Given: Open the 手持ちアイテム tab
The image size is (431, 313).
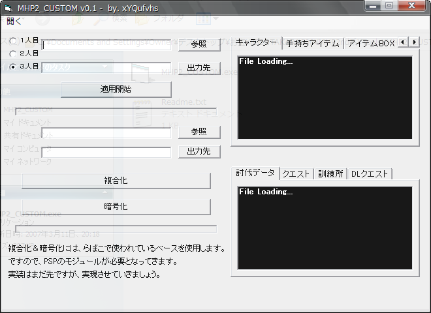Looking at the screenshot, I should 312,44.
